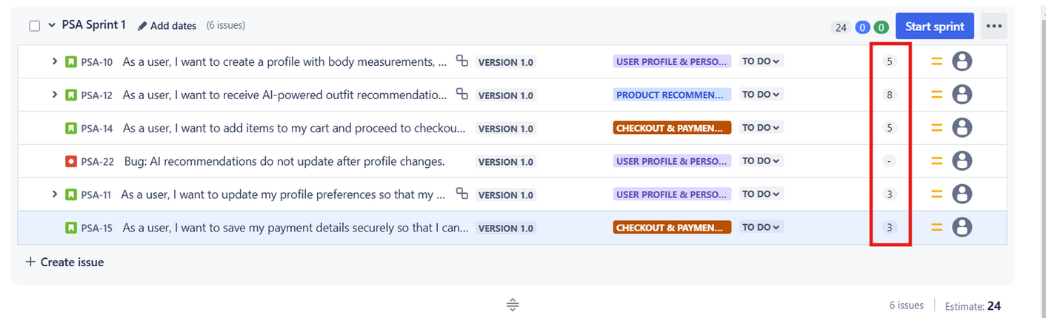
Task: Open the sprint more actions ellipsis menu
Action: (x=993, y=27)
